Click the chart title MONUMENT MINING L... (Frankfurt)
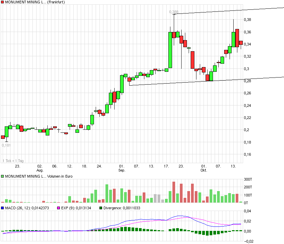This screenshot has width=284, height=244. [35, 2]
